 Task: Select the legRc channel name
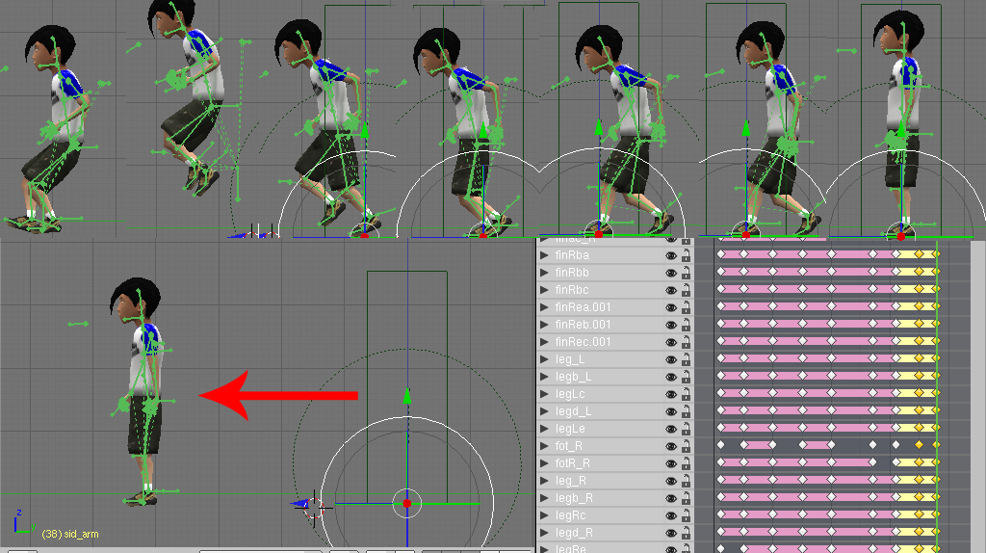pos(570,515)
